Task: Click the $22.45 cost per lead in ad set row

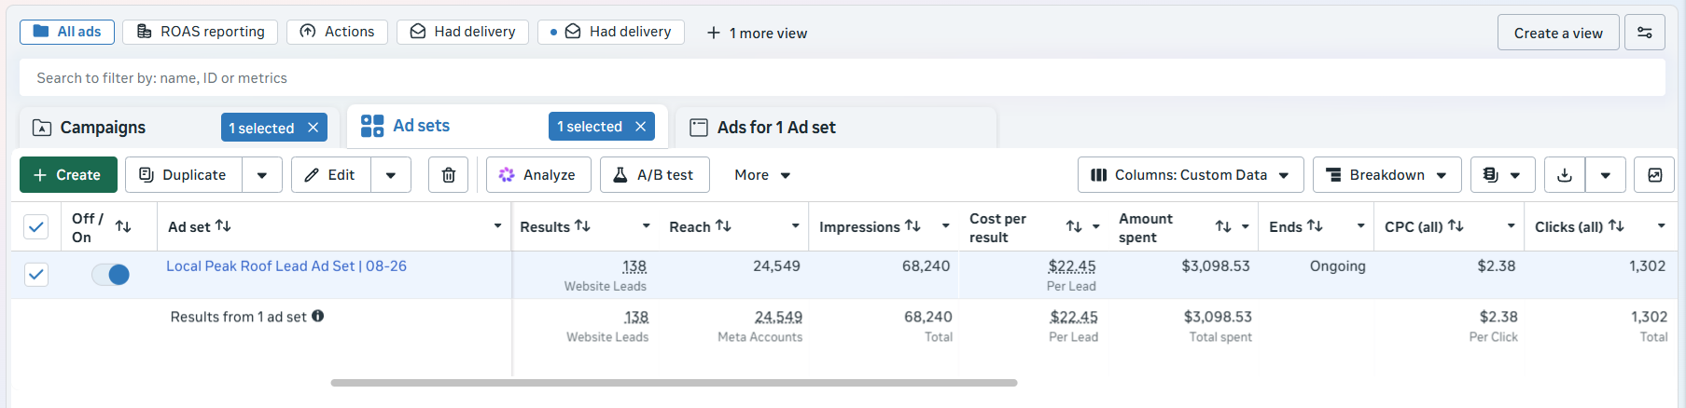Action: pos(1072,266)
